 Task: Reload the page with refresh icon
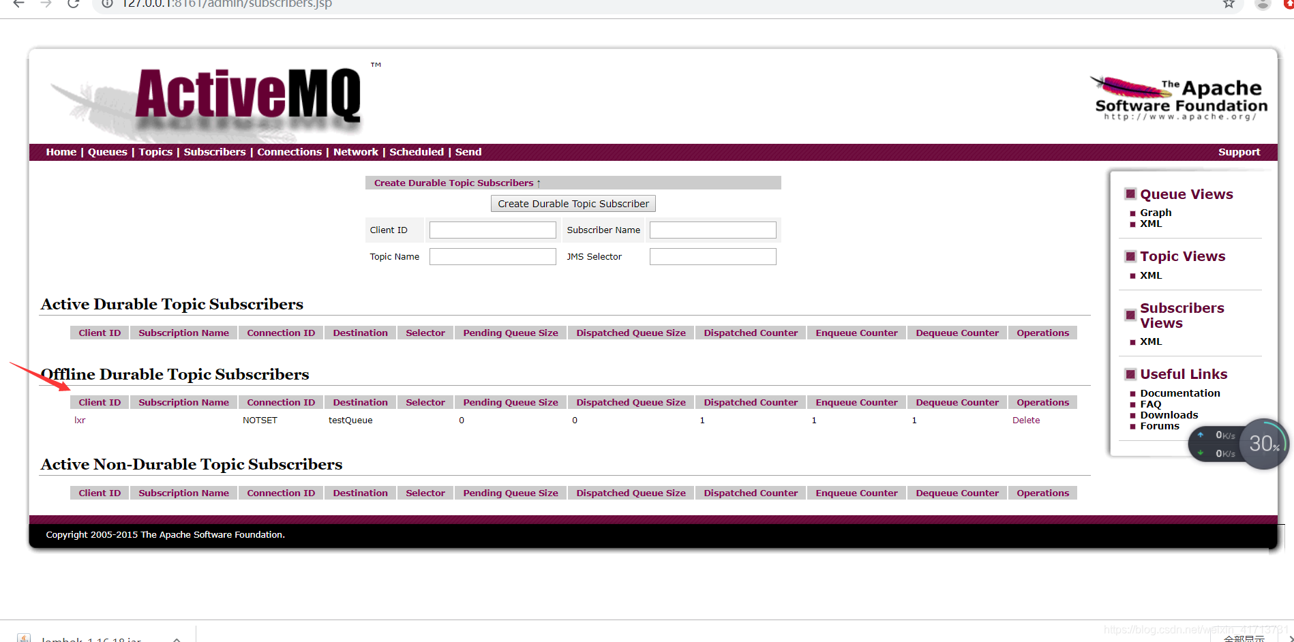point(73,4)
